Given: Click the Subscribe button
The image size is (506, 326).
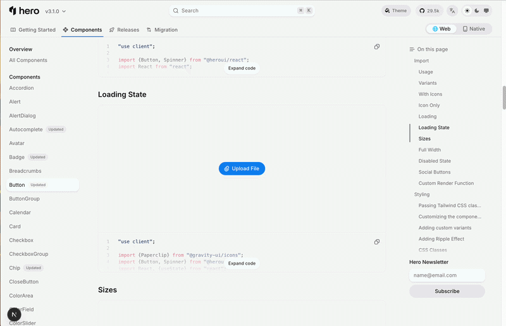Looking at the screenshot, I should (447, 291).
